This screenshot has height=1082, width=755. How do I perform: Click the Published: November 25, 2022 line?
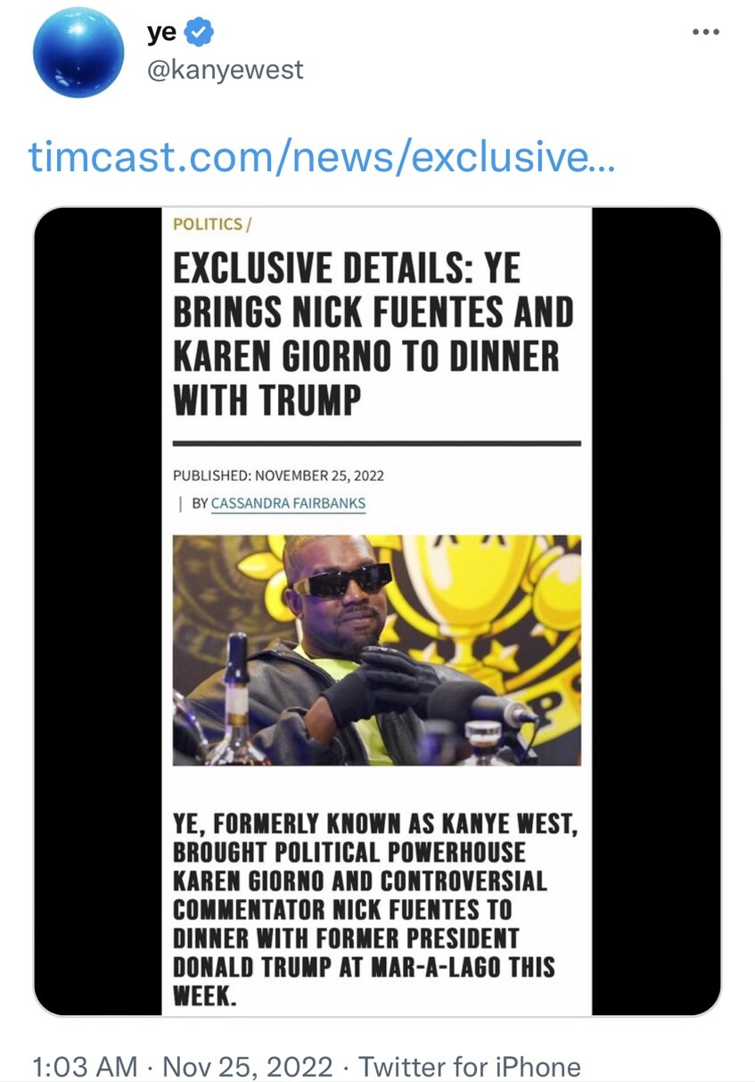(278, 475)
